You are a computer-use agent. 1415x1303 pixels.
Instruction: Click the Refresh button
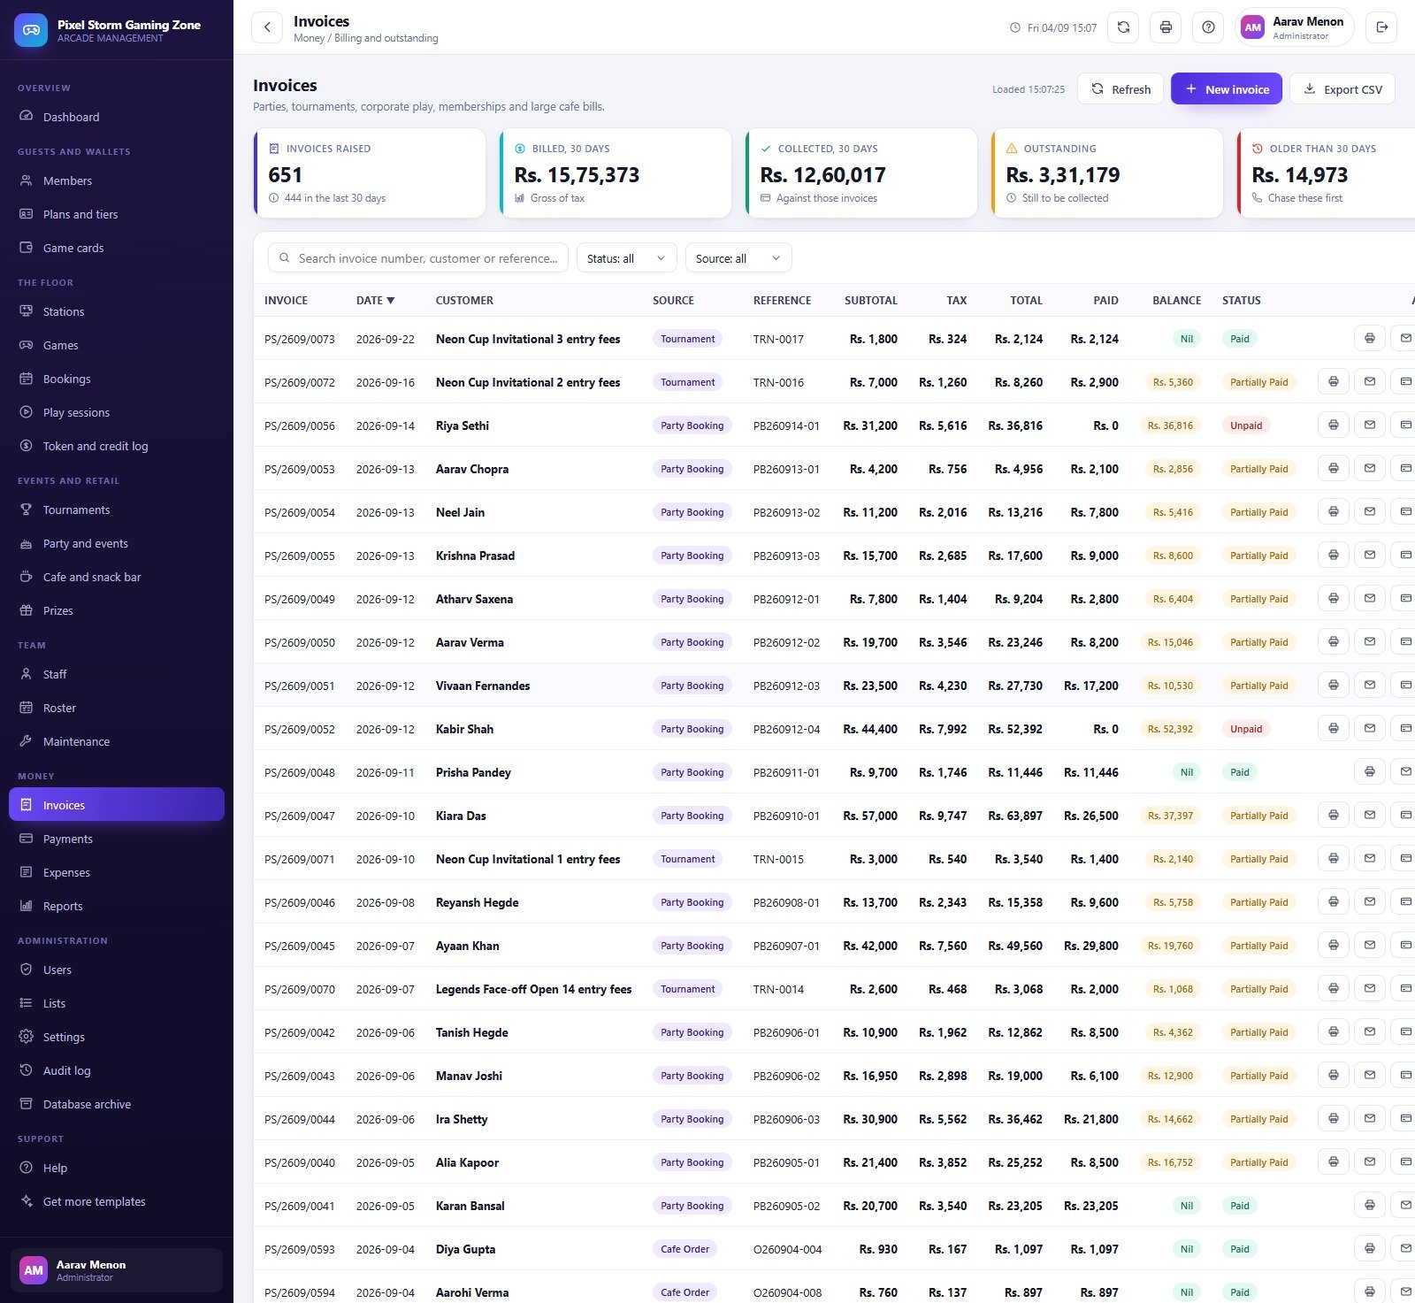click(1120, 89)
